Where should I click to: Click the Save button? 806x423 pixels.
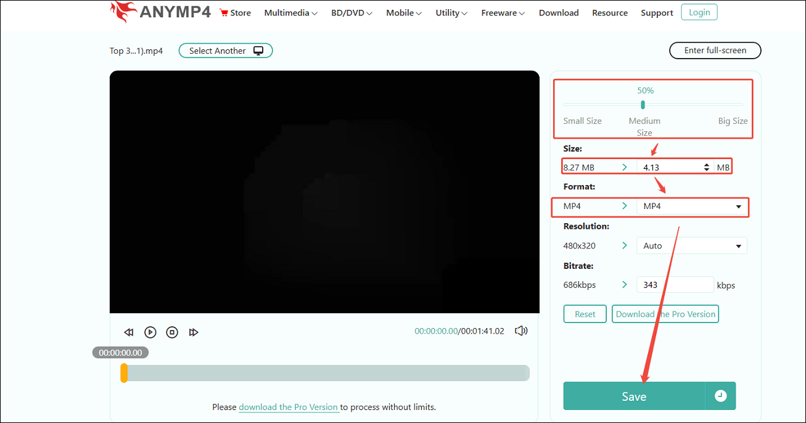pos(634,396)
